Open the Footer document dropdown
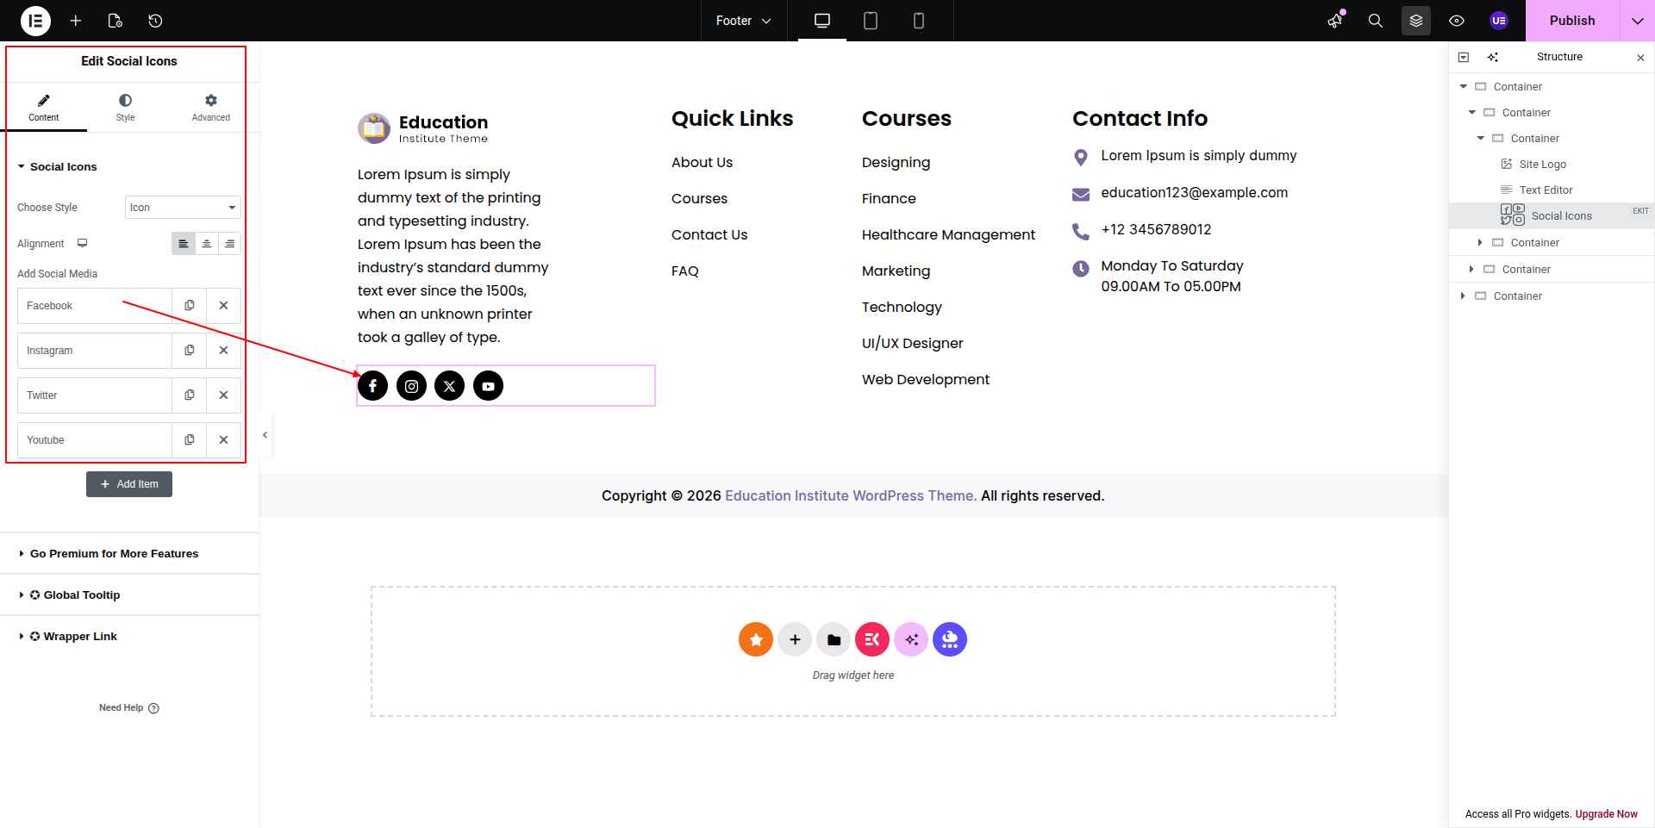Image resolution: width=1655 pixels, height=828 pixels. point(743,21)
